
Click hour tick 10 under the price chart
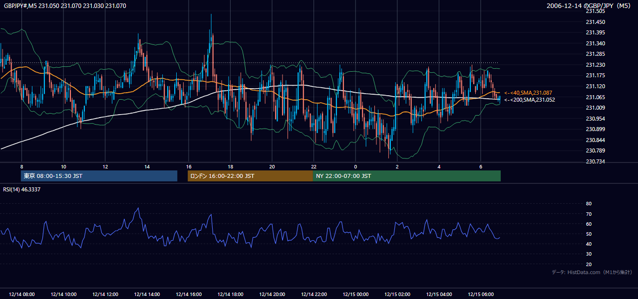[63, 166]
